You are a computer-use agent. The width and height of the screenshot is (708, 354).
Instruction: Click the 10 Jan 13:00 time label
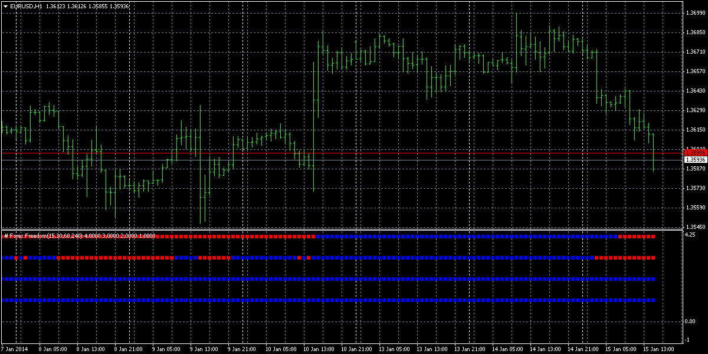(x=317, y=349)
